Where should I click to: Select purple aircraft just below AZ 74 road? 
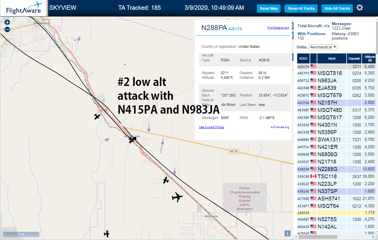click(163, 143)
